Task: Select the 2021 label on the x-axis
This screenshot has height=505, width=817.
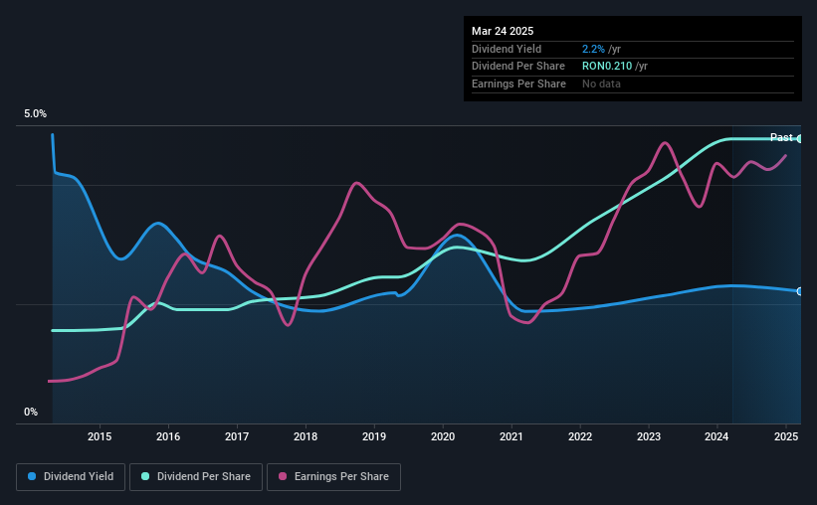Action: pyautogui.click(x=511, y=436)
